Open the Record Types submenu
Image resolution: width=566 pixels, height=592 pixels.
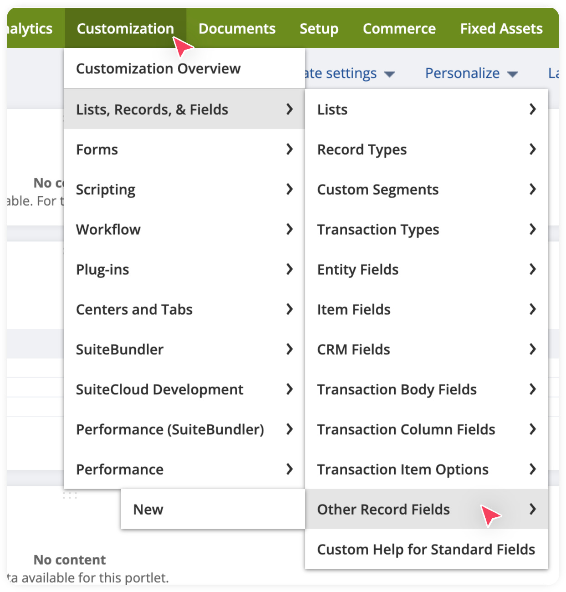tap(362, 150)
